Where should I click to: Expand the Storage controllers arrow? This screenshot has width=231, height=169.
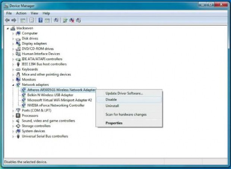[x=13, y=126]
